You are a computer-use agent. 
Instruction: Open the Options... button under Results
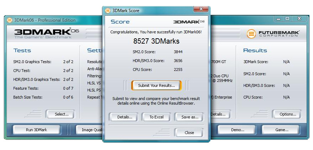click(287, 114)
